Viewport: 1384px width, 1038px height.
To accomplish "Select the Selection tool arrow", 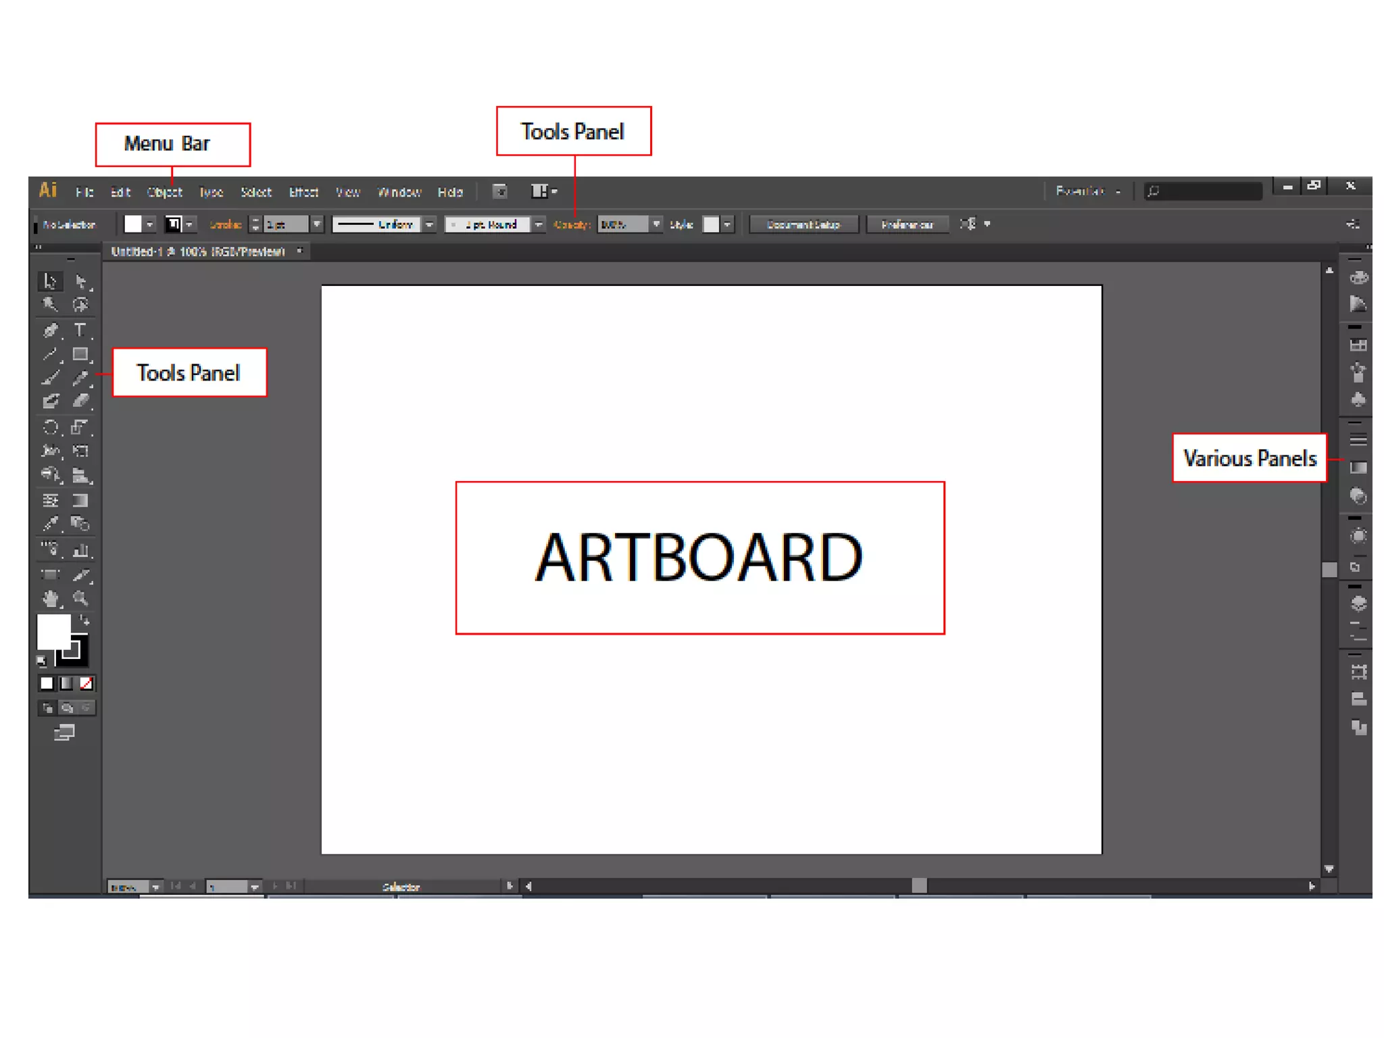I will tap(49, 280).
